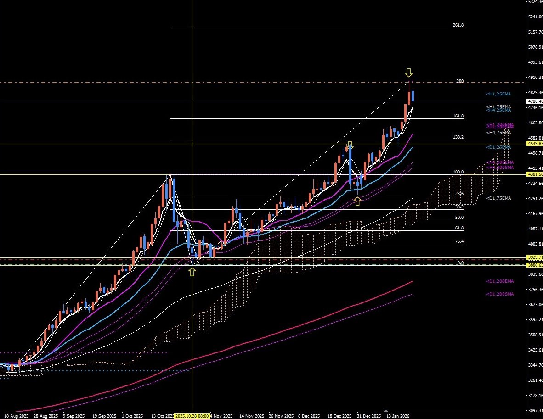543x419 pixels.
Task: Click the Fibonacci 261.8 level label
Action: pyautogui.click(x=458, y=25)
